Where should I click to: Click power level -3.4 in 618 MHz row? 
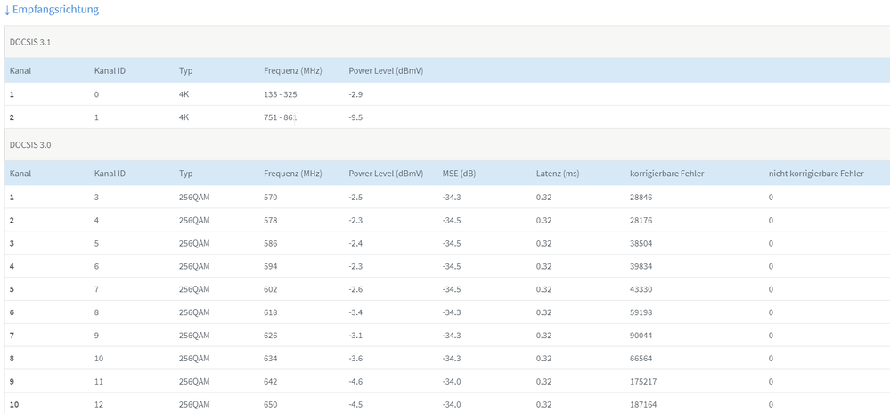(355, 312)
